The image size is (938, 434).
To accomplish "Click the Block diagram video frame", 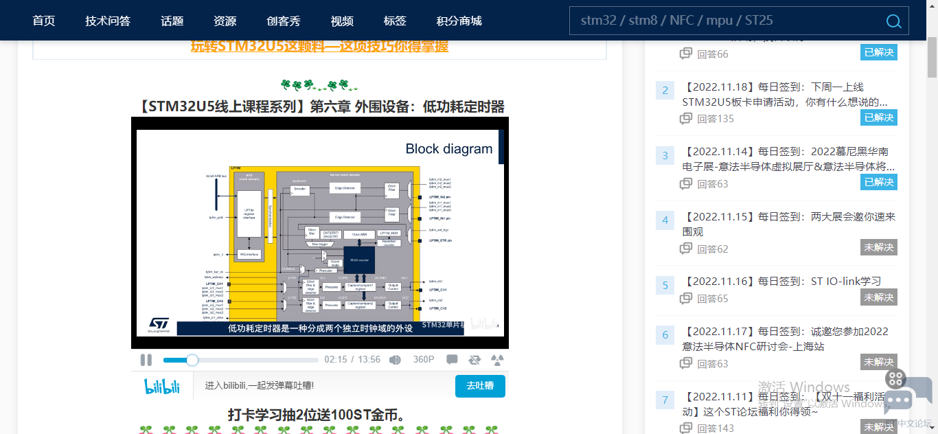I will (320, 233).
